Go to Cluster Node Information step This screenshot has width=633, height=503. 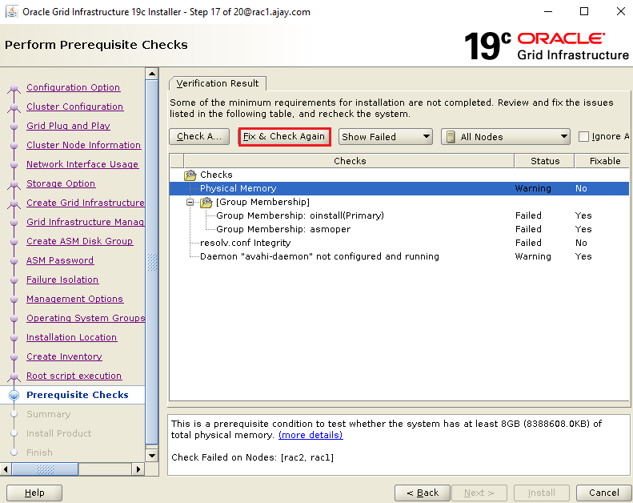point(83,145)
